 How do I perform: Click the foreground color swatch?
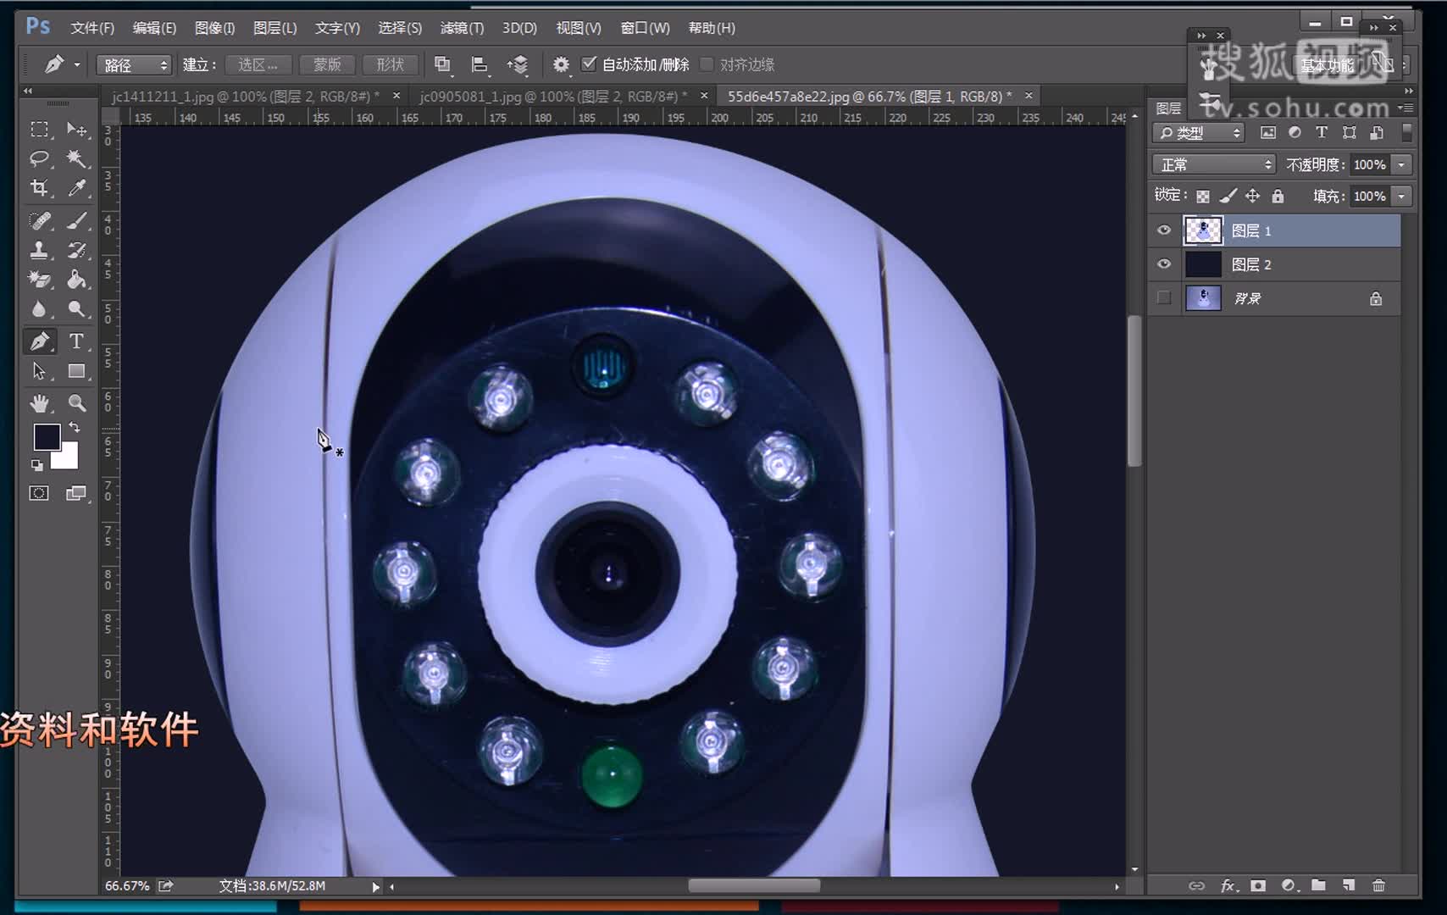(47, 437)
